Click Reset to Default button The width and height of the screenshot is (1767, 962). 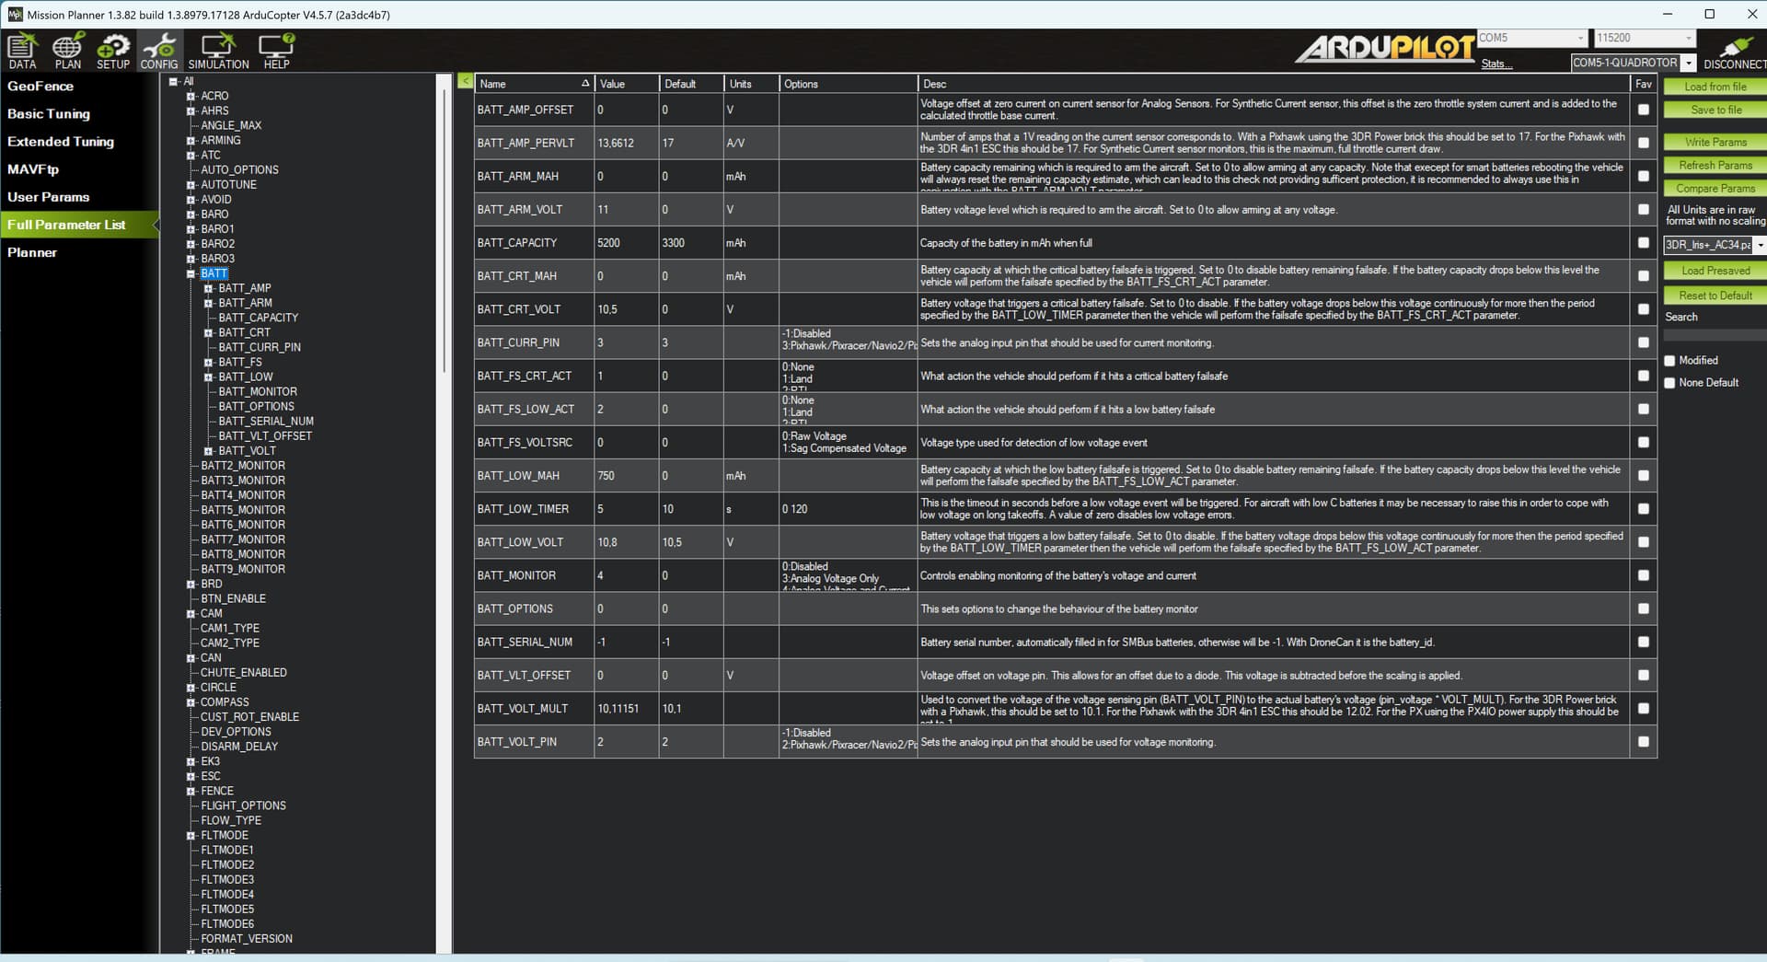(1715, 296)
